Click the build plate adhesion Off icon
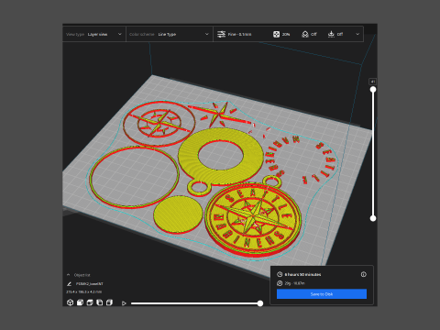440x330 pixels. coord(331,34)
